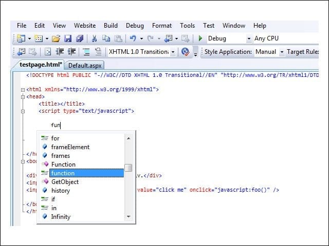This screenshot has width=329, height=246.
Task: Click the Save All icon
Action: pos(80,38)
